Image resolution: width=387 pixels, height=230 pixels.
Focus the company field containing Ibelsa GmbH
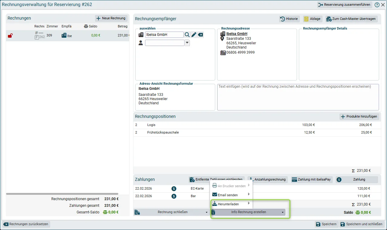tap(164, 35)
